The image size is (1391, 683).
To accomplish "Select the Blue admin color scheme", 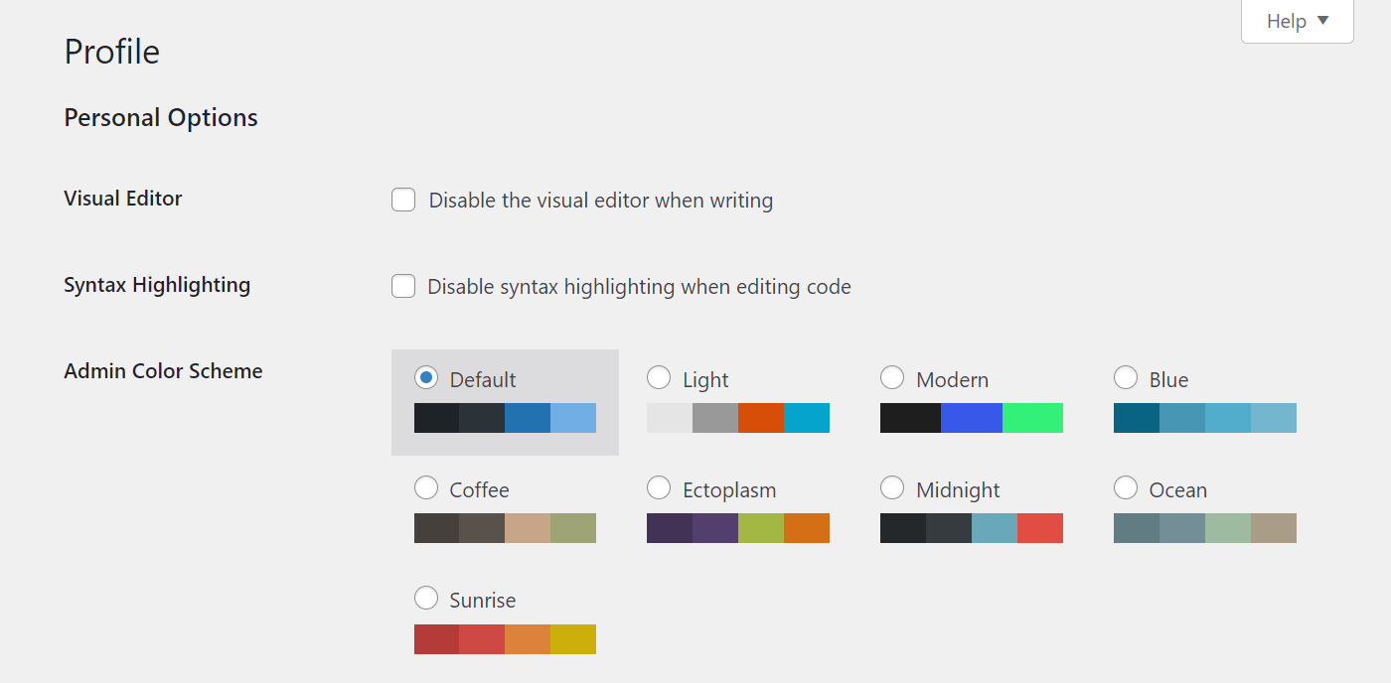I will (x=1126, y=377).
